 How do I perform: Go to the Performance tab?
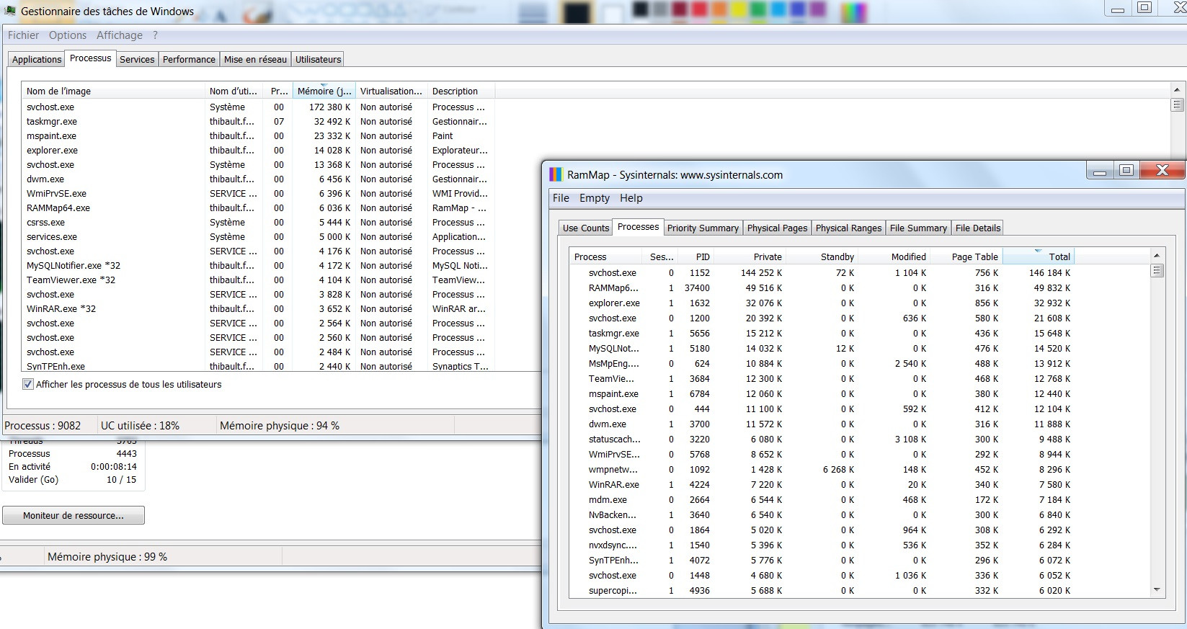pyautogui.click(x=189, y=59)
